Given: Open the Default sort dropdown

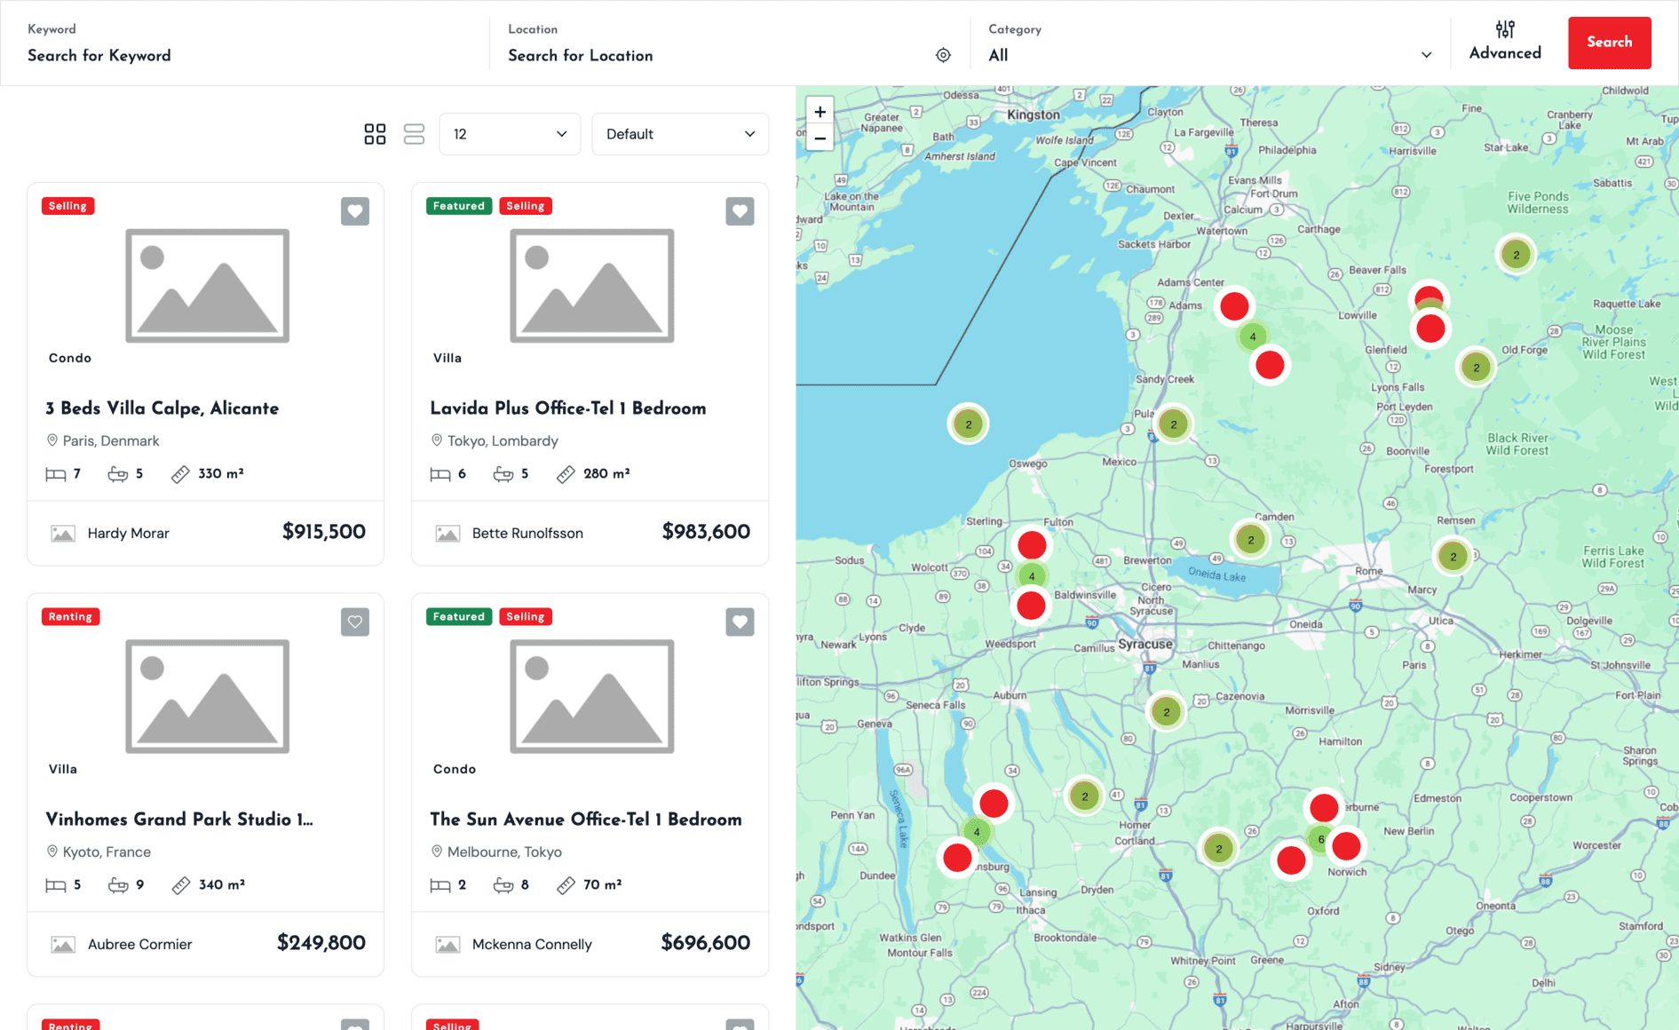Looking at the screenshot, I should click(x=679, y=134).
